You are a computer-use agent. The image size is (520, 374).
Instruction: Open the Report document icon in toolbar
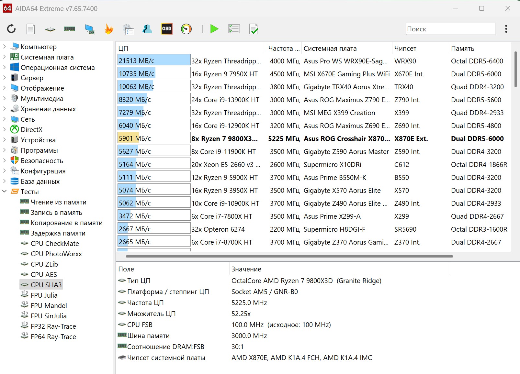[x=30, y=29]
